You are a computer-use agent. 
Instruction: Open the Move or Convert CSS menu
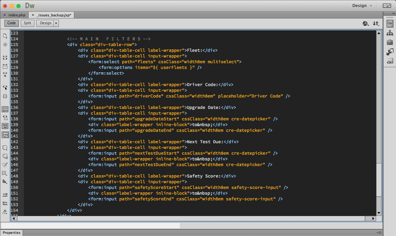5,182
